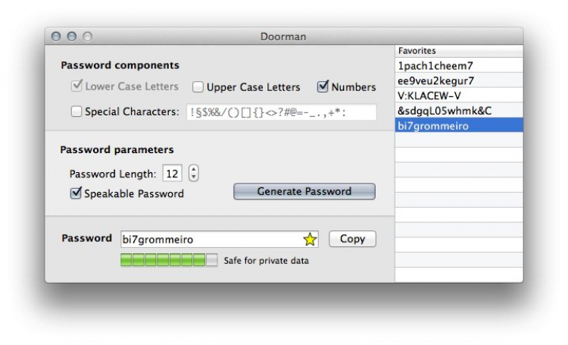
Task: Click the window zoom button
Action: (x=88, y=36)
